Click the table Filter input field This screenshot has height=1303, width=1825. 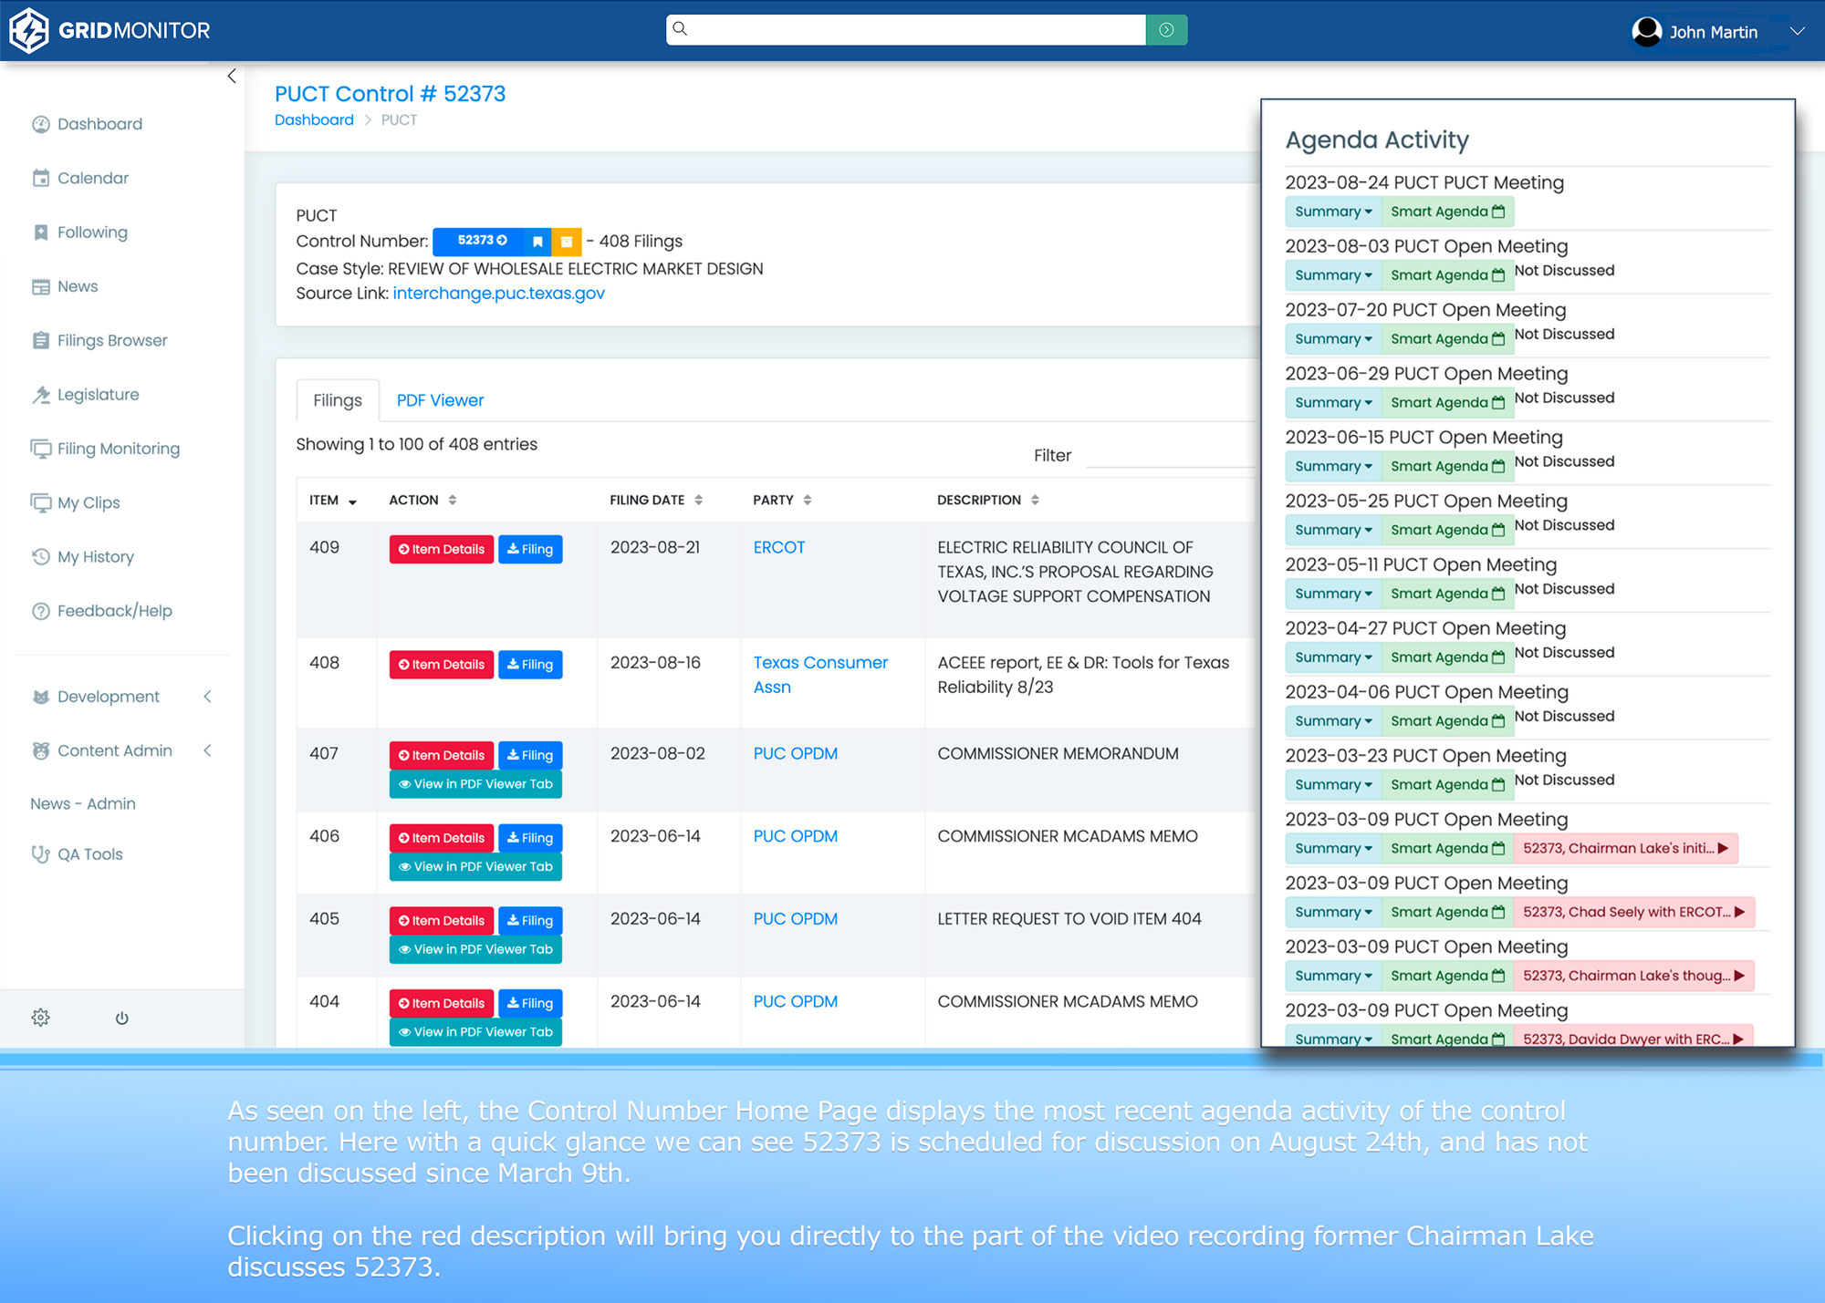click(1171, 454)
